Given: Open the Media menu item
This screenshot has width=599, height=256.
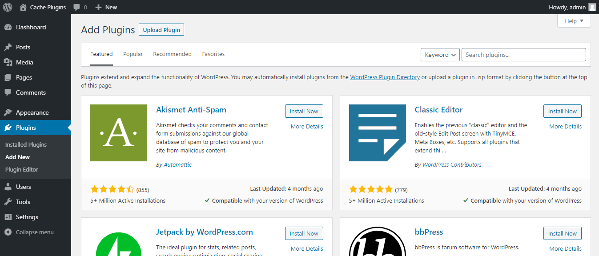Looking at the screenshot, I should coord(36,62).
